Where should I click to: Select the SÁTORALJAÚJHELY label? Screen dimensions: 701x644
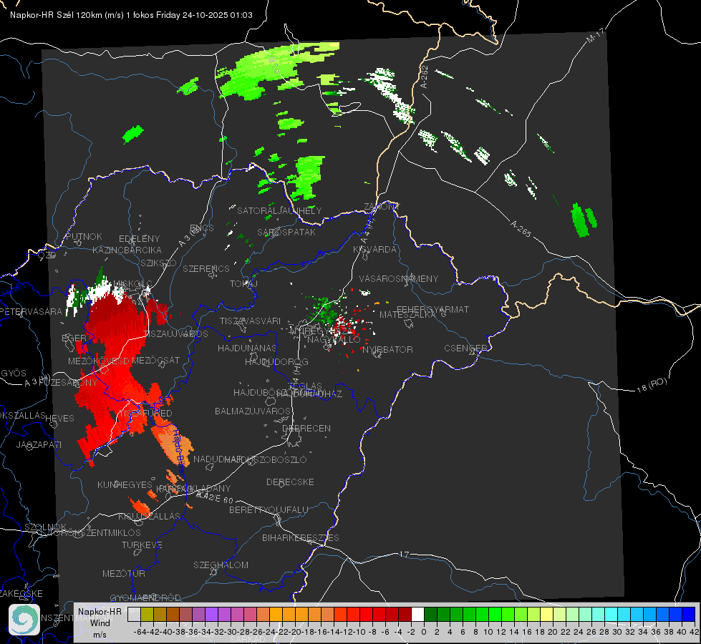click(x=279, y=210)
